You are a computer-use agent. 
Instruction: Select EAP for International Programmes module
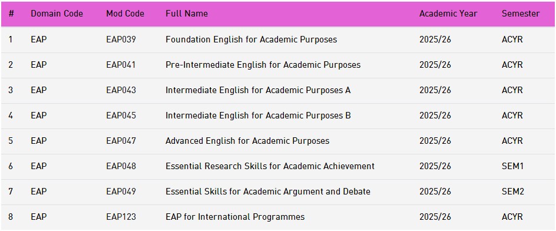coord(235,217)
